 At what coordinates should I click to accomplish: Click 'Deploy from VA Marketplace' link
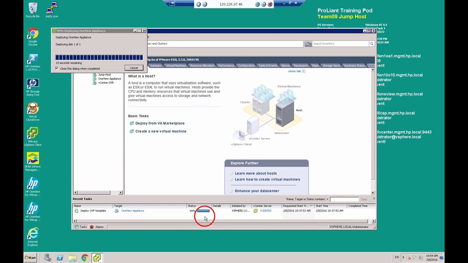(160, 123)
